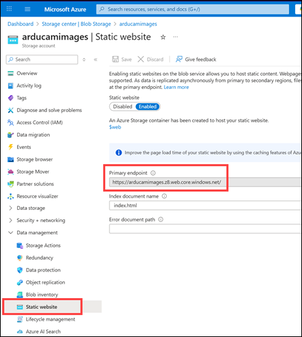Favorite arducamimages with the star icon
Screen dimensions: 302x337
(163, 37)
